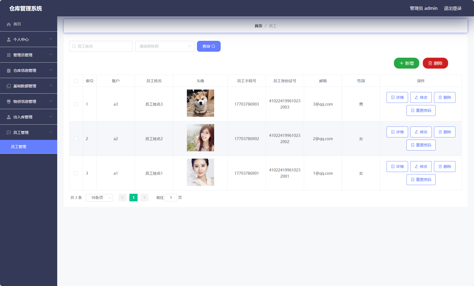Image resolution: width=474 pixels, height=286 pixels.
Task: Click the 物资信息管理 sidebar icon
Action: coord(8,101)
